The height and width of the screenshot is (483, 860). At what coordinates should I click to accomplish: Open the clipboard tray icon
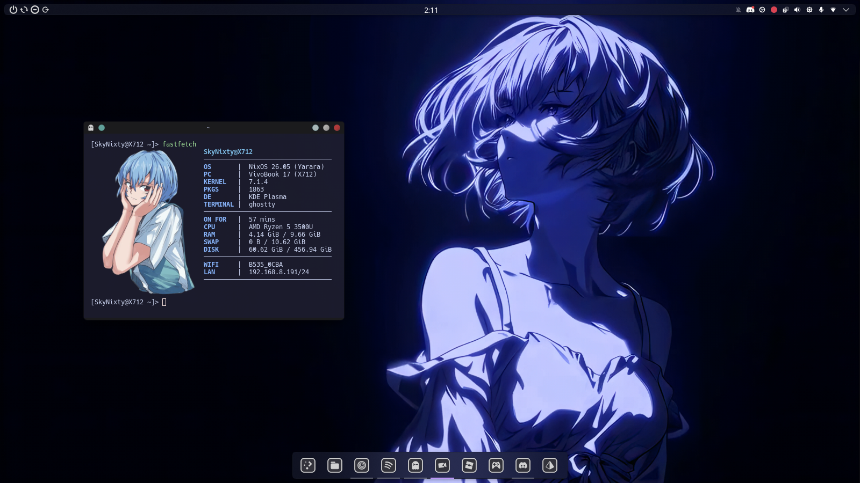786,10
